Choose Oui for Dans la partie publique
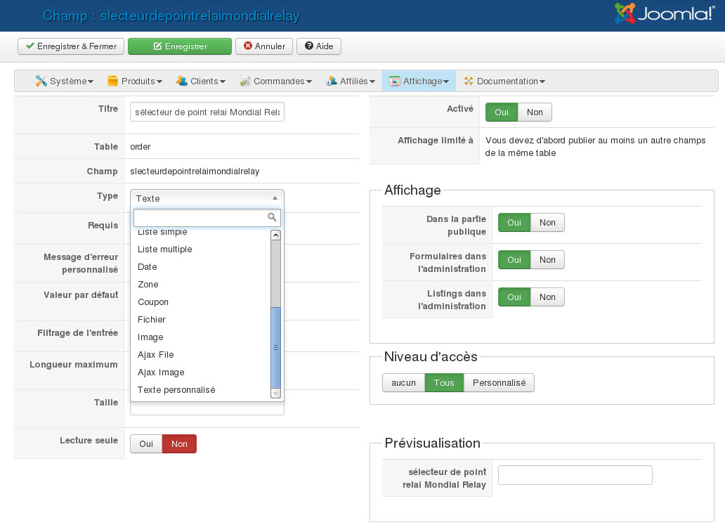Screen dimensions: 725x532 click(514, 223)
